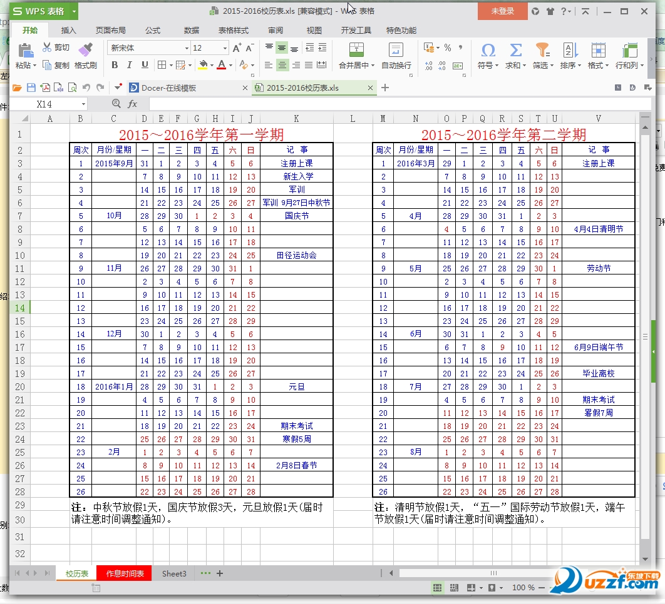Click the export to PDF icon
The height and width of the screenshot is (604, 665).
pos(45,88)
